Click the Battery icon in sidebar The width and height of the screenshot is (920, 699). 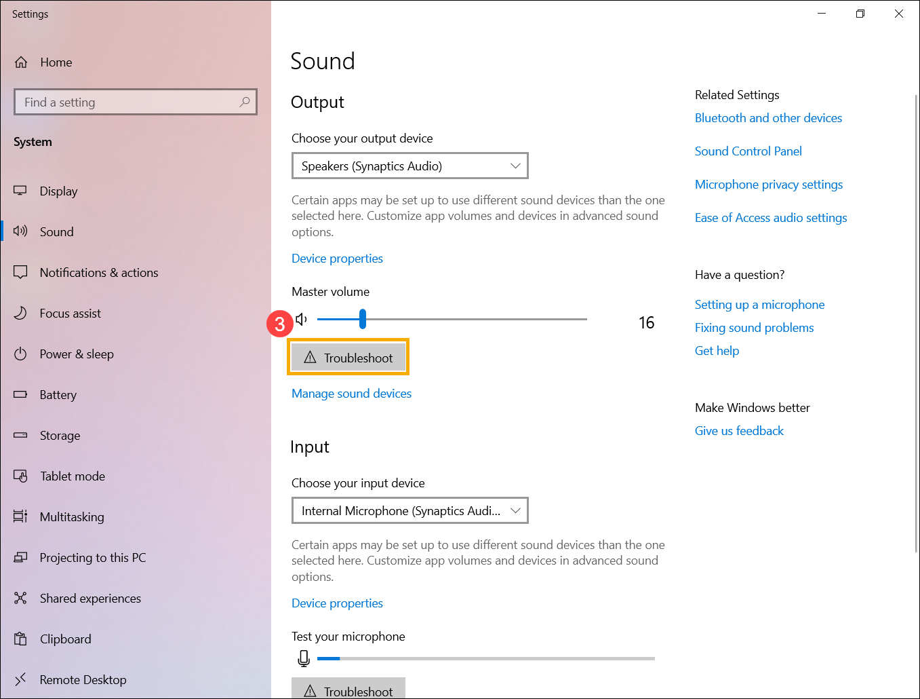[x=20, y=394]
